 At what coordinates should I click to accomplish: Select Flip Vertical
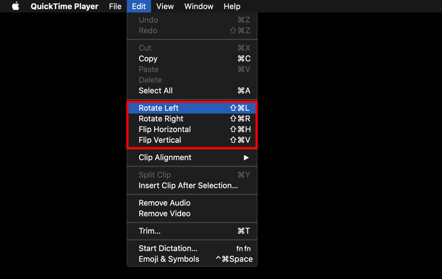(192, 140)
